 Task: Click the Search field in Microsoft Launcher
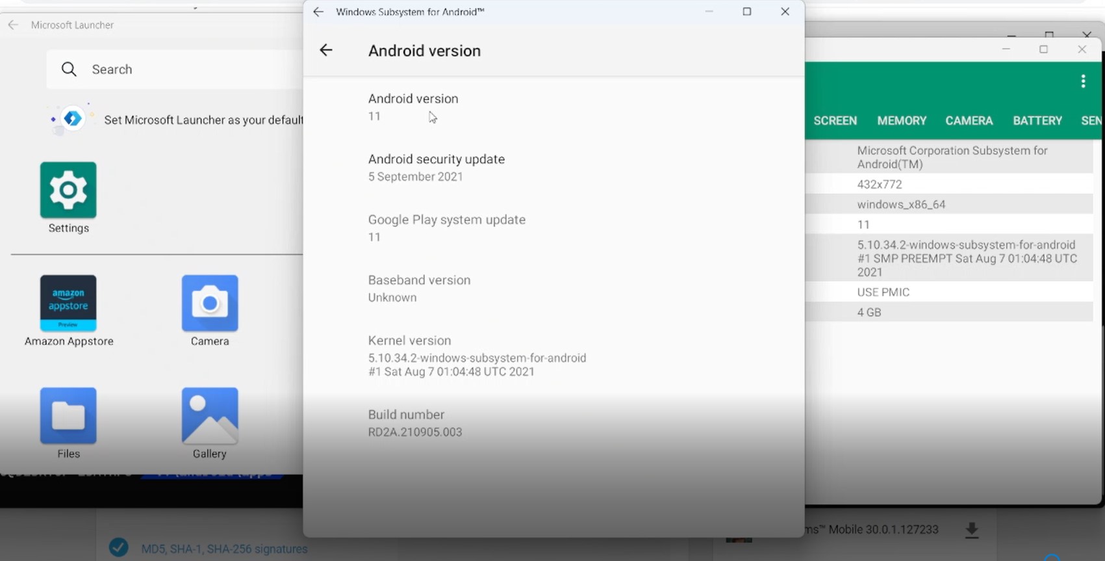tap(175, 69)
